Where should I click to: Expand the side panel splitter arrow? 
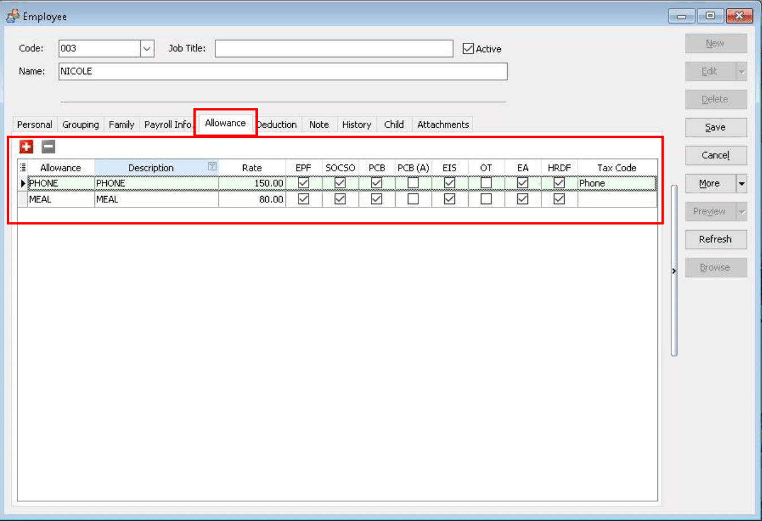point(674,271)
